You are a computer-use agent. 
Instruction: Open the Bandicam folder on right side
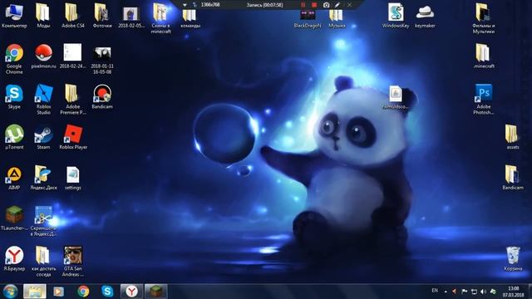point(512,178)
